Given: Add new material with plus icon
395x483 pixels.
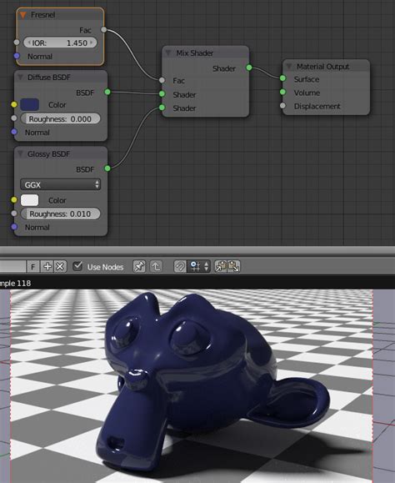Looking at the screenshot, I should pos(47,266).
